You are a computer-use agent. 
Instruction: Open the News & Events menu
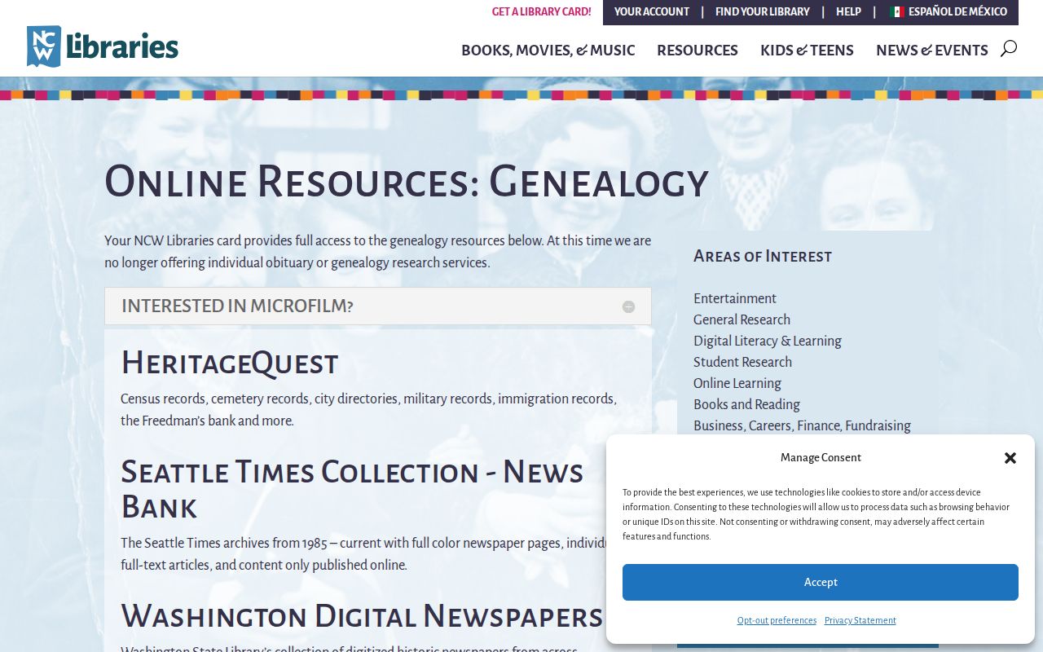(932, 51)
